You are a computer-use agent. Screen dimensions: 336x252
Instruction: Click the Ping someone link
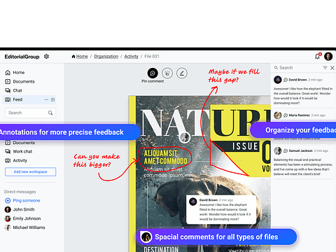[27, 200]
